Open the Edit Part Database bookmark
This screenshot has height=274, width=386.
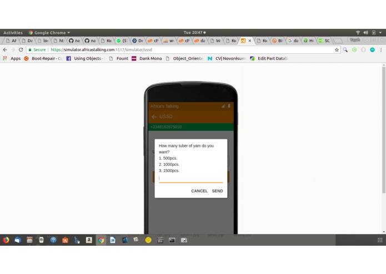pyautogui.click(x=269, y=58)
